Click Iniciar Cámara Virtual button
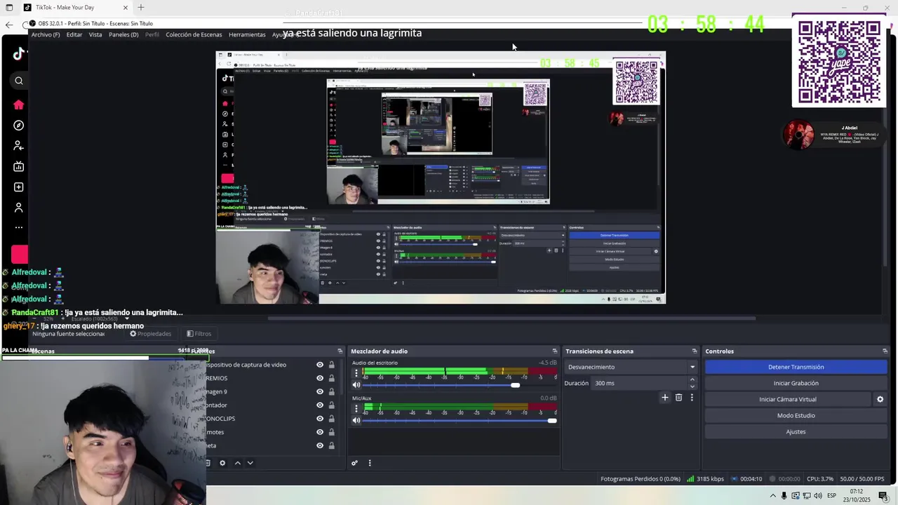898x505 pixels. [x=787, y=399]
